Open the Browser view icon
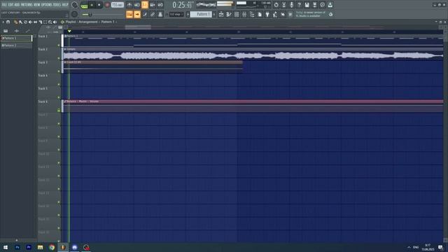This screenshot has width=448, height=252. [x=252, y=14]
